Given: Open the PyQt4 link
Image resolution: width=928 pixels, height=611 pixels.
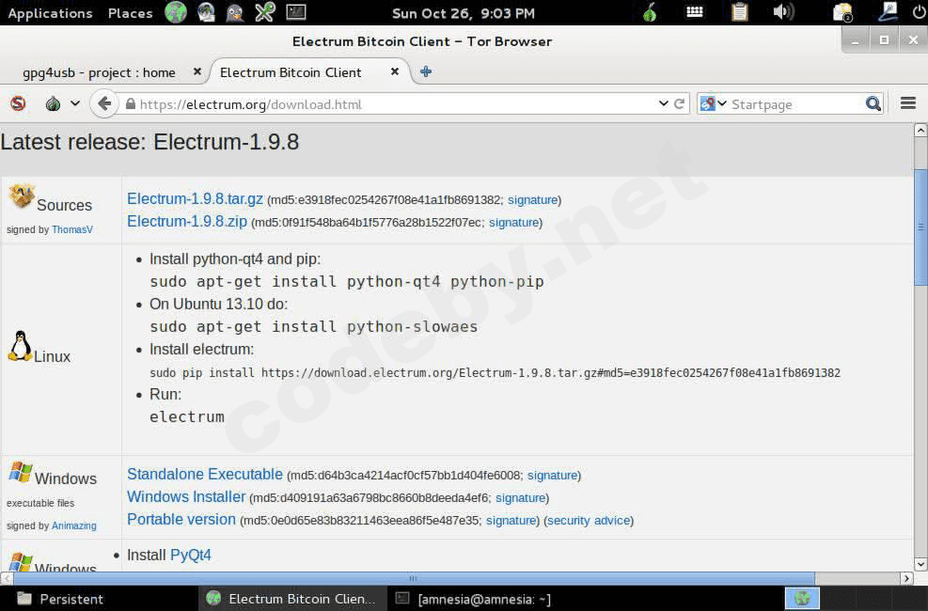Looking at the screenshot, I should pos(191,555).
